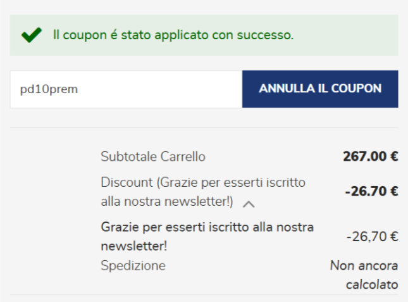The image size is (408, 302).
Task: Click the 267.00 € subtotal amount
Action: click(x=370, y=156)
